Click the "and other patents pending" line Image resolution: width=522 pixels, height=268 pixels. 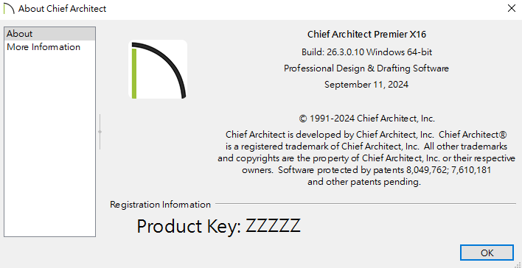(364, 182)
